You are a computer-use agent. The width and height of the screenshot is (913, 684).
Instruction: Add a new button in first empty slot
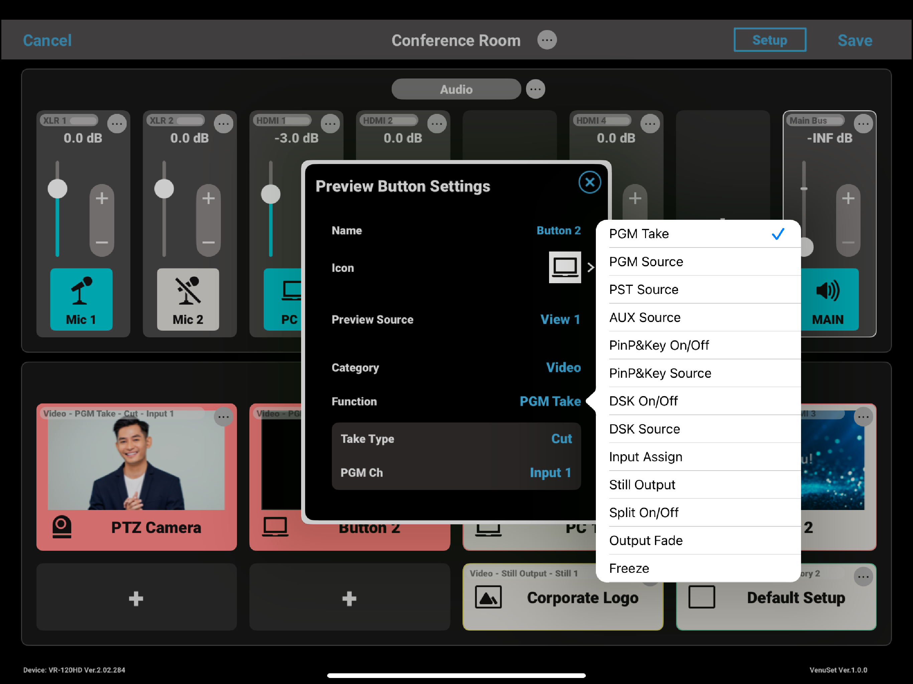click(x=136, y=597)
